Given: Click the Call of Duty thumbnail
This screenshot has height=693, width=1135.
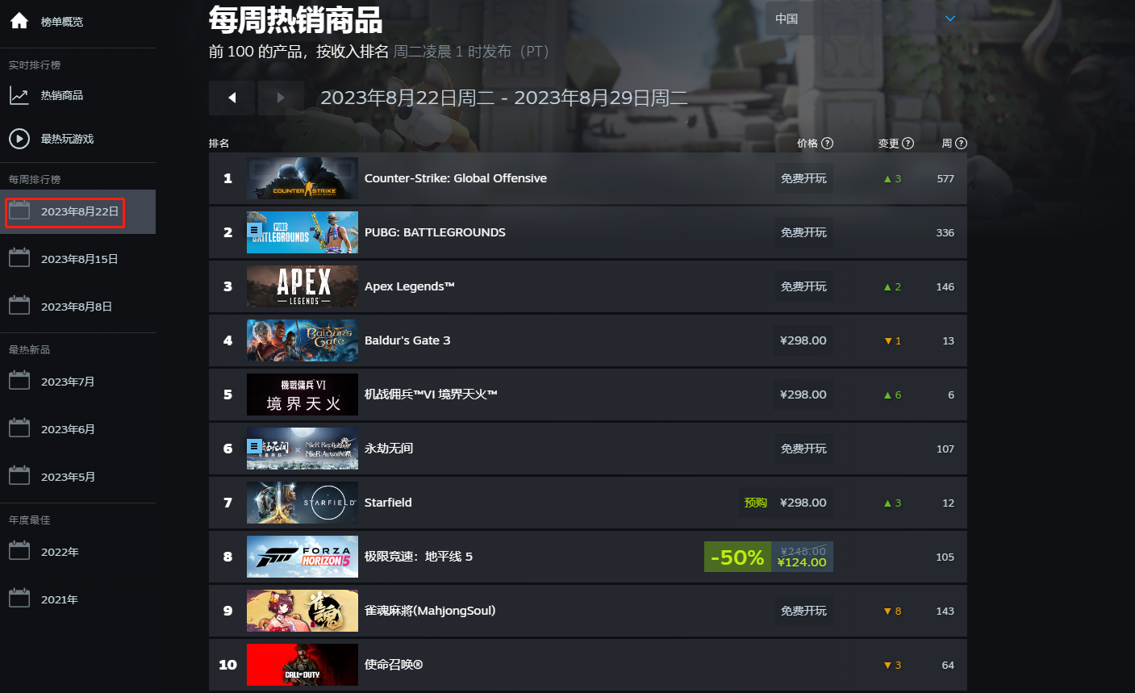Looking at the screenshot, I should pyautogui.click(x=303, y=665).
